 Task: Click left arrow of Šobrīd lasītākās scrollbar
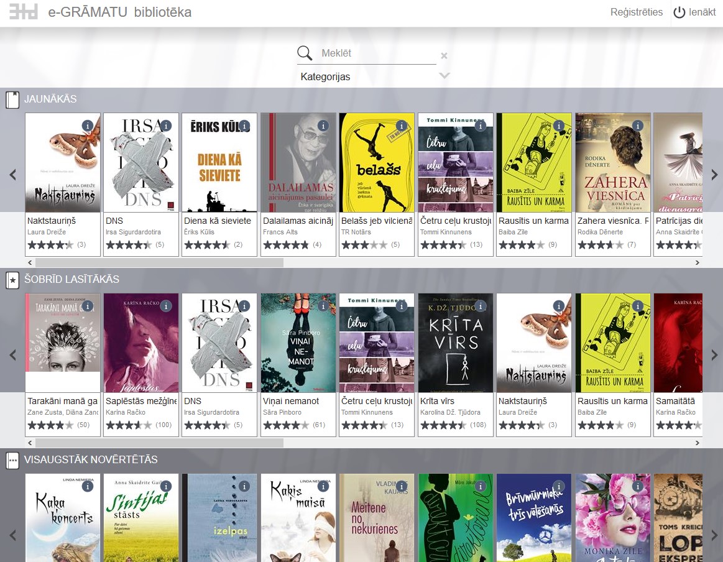pyautogui.click(x=30, y=443)
